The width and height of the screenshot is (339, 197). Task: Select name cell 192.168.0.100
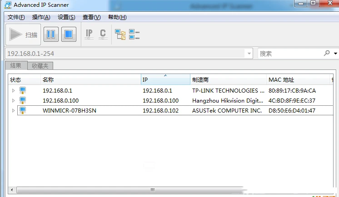[61, 101]
